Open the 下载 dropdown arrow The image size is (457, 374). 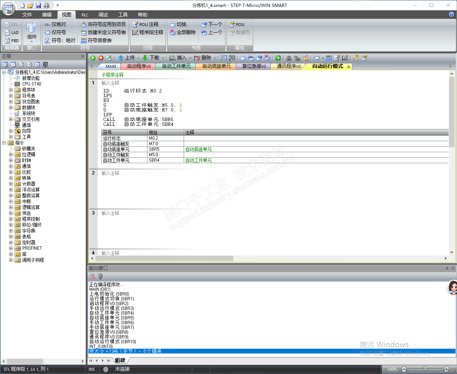163,58
